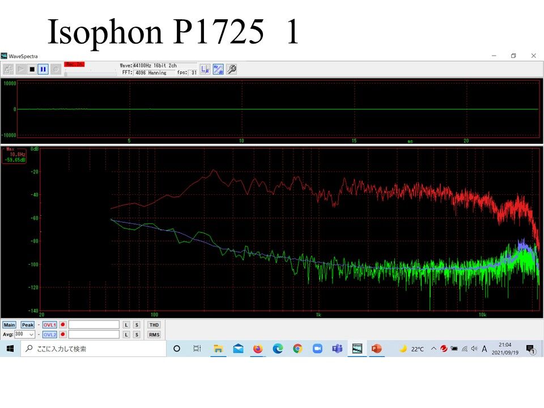Toggle the OVL1 overlay button
Screen dimensions: 544x408
[x=50, y=325]
